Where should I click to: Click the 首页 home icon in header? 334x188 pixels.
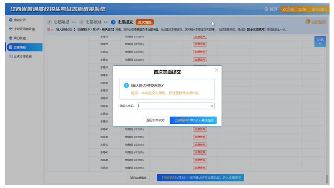click(x=267, y=9)
